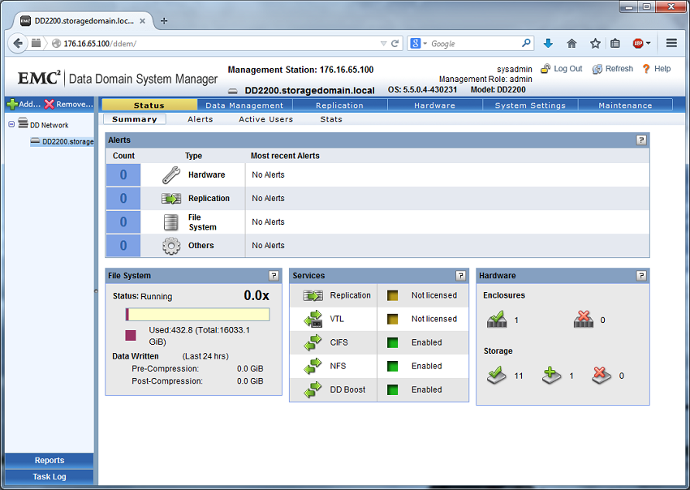Collapse the left navigation panel splitter
Viewport: 690px width, 490px height.
[x=96, y=291]
